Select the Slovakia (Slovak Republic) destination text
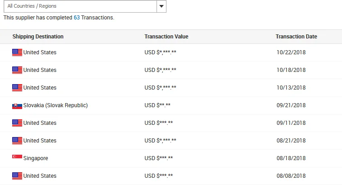The width and height of the screenshot is (342, 185). pyautogui.click(x=56, y=105)
